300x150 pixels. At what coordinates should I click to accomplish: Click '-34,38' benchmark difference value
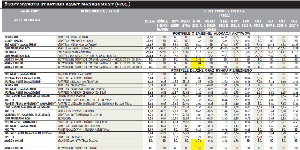click(162, 56)
